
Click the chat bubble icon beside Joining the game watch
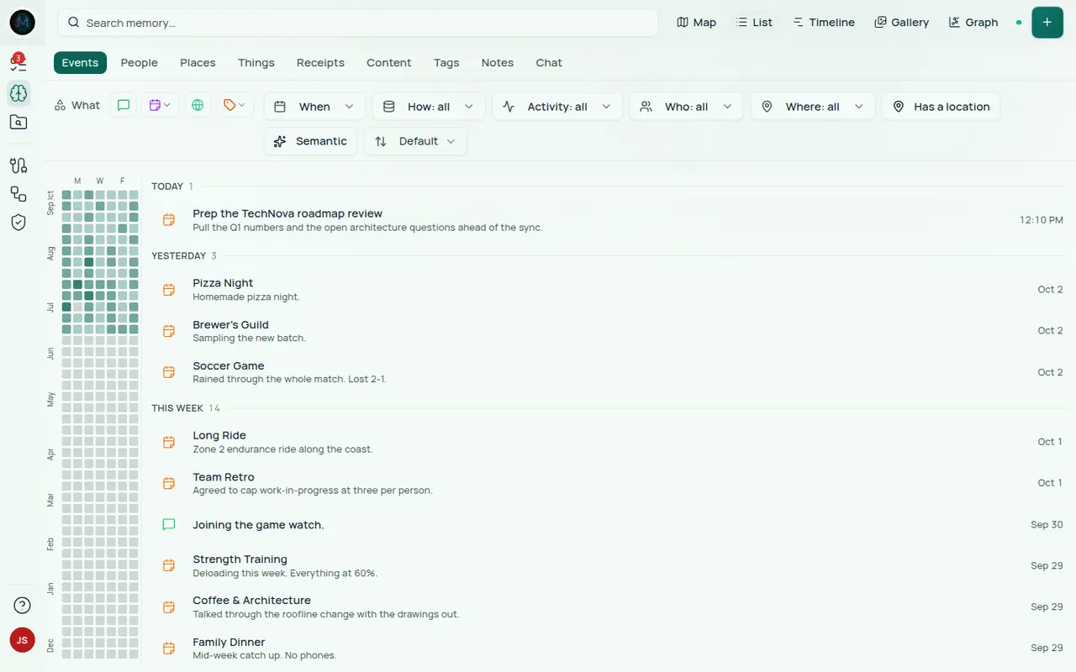click(169, 525)
